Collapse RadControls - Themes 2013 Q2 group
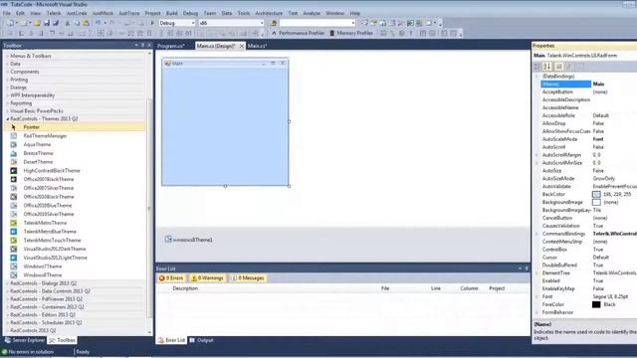The image size is (637, 358). click(7, 119)
